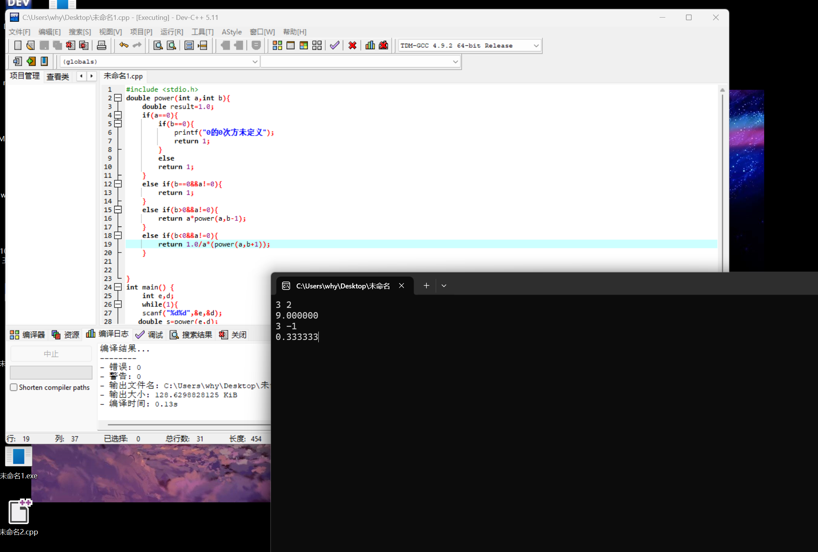Switch to the 查看类 panel tab

coord(58,77)
